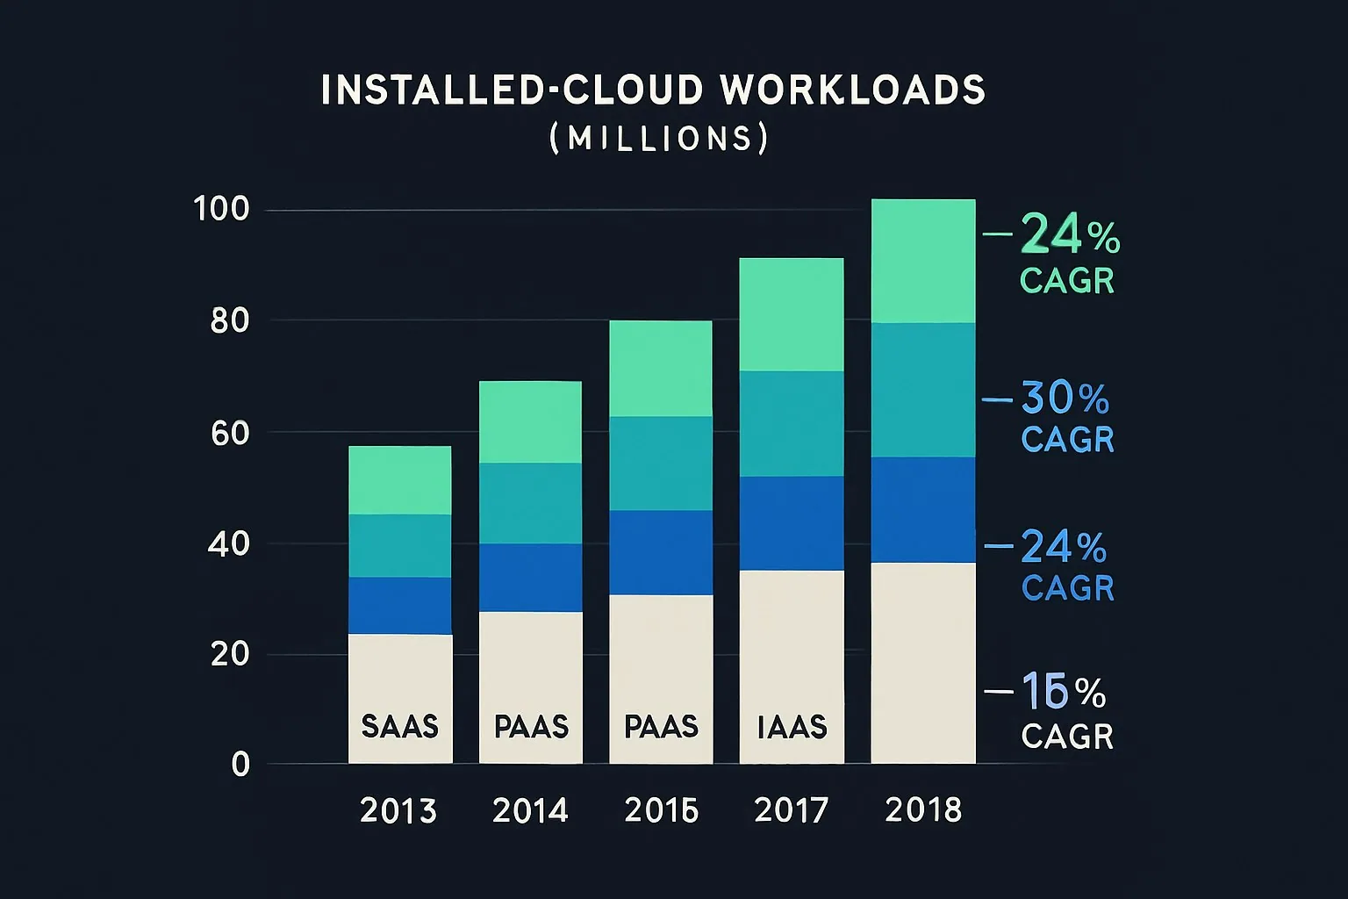Click the Installed-Cloud Workloads chart title
Screen dimensions: 1348x899
pyautogui.click(x=654, y=90)
